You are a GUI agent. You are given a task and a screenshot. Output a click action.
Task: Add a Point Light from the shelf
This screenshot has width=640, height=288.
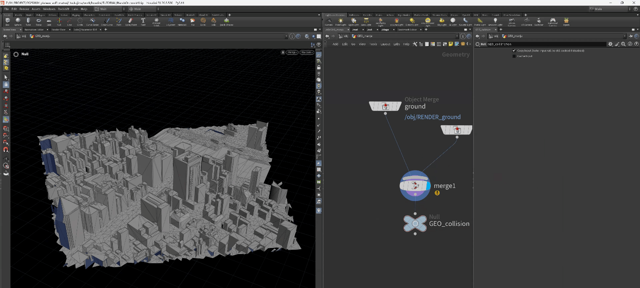tap(341, 20)
